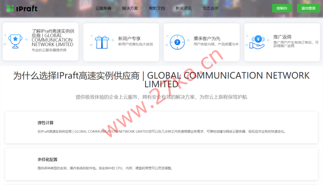This screenshot has height=185, width=323.
Task: Click the trophy icon in the first card
Action: point(15,41)
